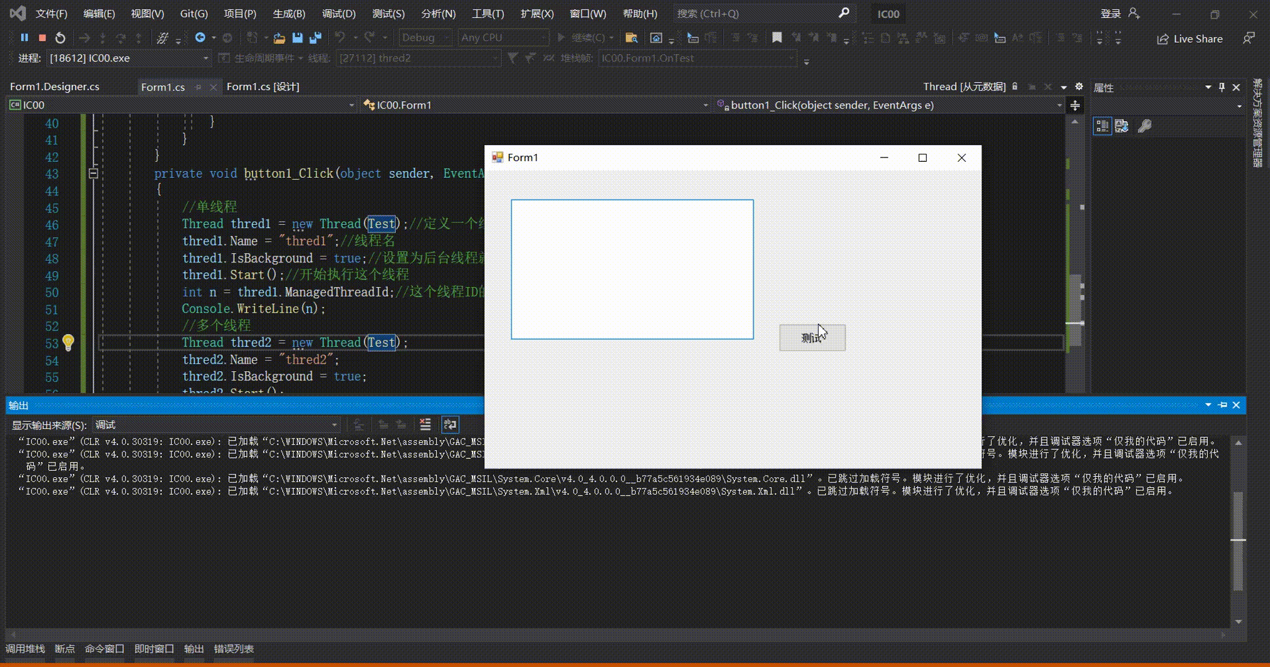Click the Restart debugging icon
The height and width of the screenshot is (667, 1270).
[x=60, y=38]
